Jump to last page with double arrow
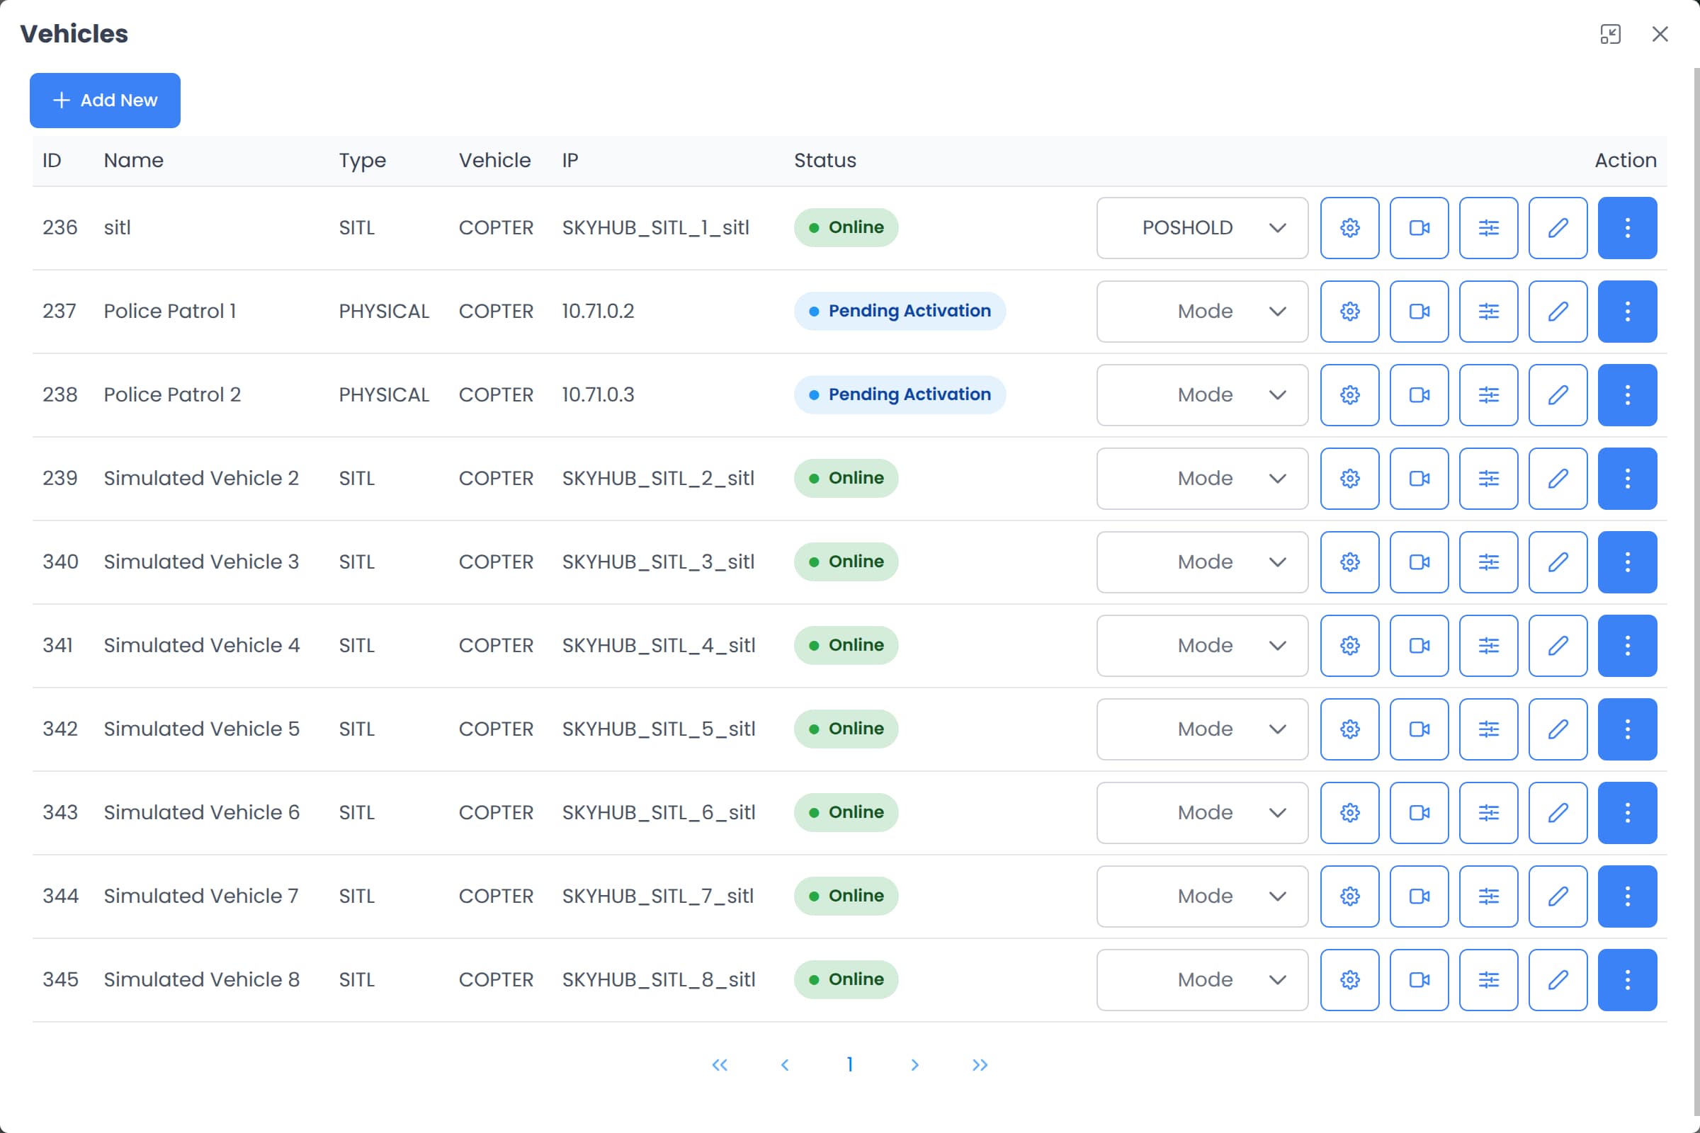1700x1133 pixels. coord(980,1064)
